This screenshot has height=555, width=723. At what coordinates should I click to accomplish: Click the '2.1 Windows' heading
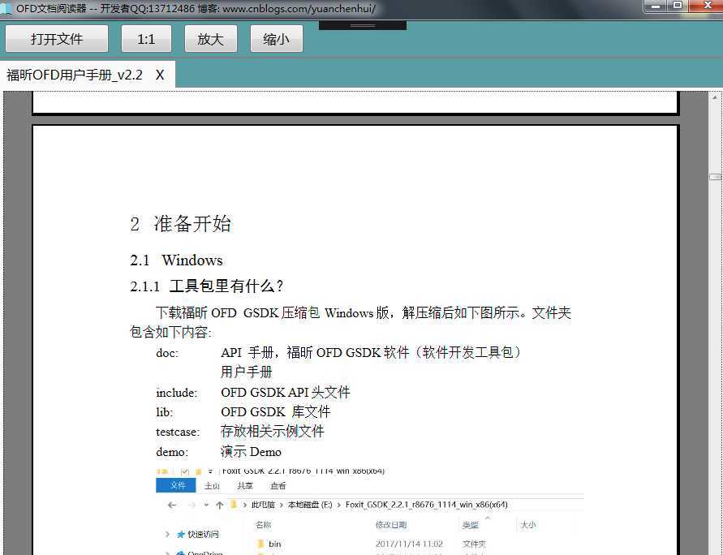(176, 260)
